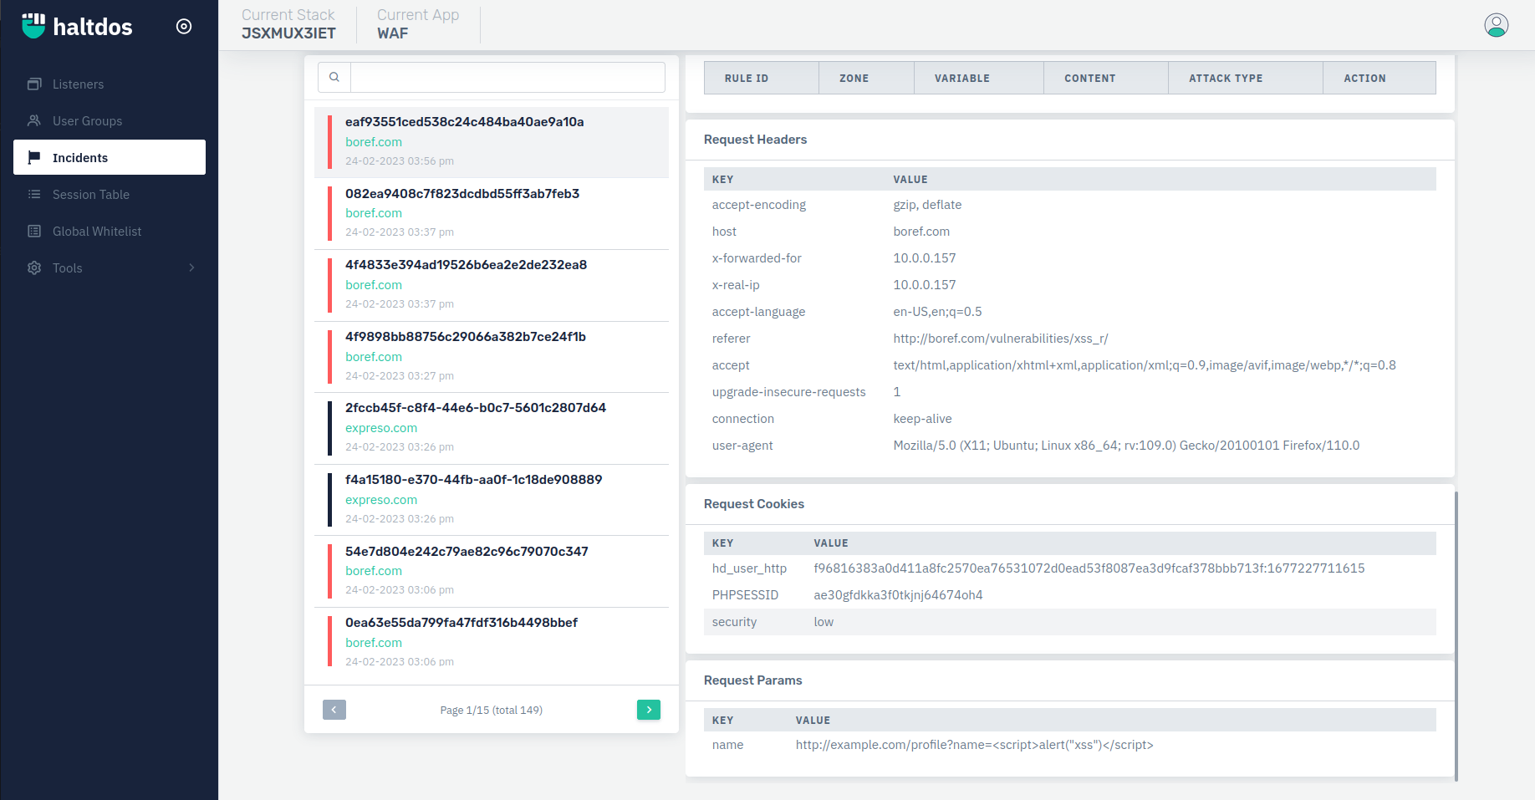This screenshot has width=1535, height=800.
Task: Click the x-forwarded-for value 10.0.0.157
Action: coord(924,258)
